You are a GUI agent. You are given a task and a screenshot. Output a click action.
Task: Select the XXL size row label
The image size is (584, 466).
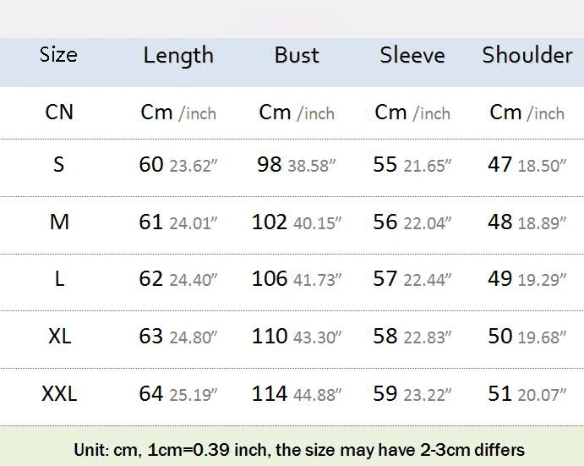[59, 393]
